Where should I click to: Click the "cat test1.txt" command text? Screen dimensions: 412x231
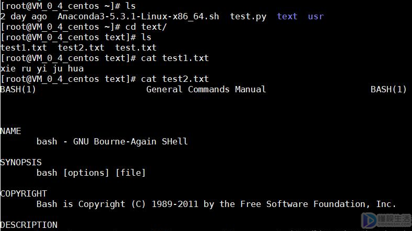(x=175, y=58)
